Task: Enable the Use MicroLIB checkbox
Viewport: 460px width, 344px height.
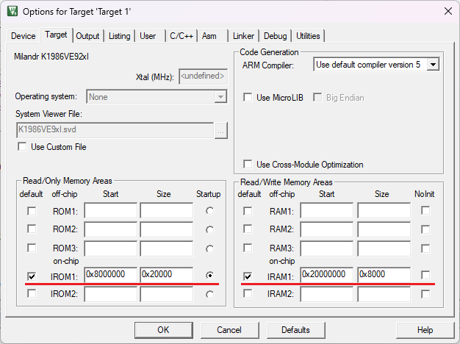Action: tap(248, 97)
